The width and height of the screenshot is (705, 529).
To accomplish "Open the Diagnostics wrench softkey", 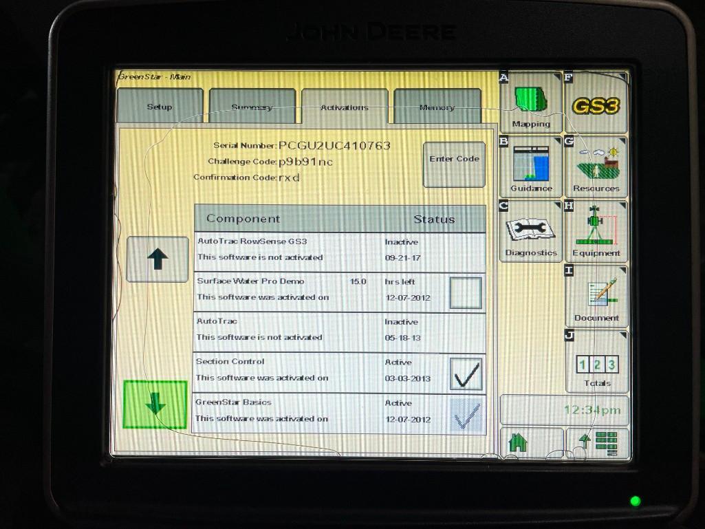I will (x=531, y=231).
